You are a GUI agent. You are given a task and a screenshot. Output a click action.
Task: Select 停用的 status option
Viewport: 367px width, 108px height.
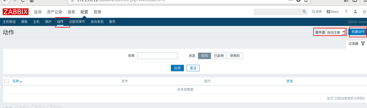[x=235, y=56]
